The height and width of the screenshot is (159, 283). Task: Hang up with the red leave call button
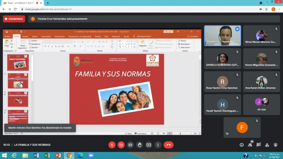tap(169, 145)
